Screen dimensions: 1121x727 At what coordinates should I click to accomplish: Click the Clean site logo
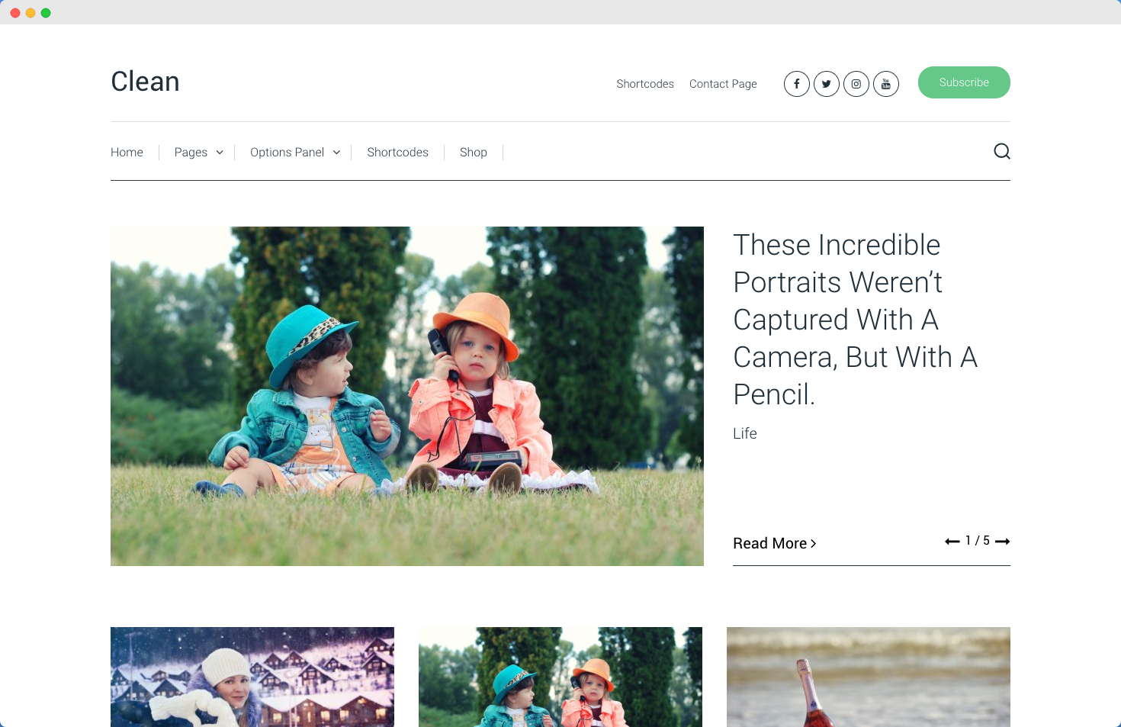tap(145, 82)
